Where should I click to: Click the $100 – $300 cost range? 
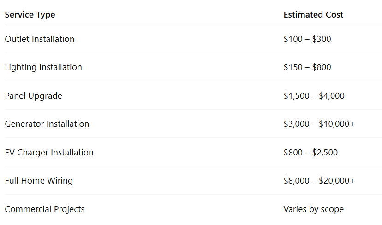[x=307, y=39]
